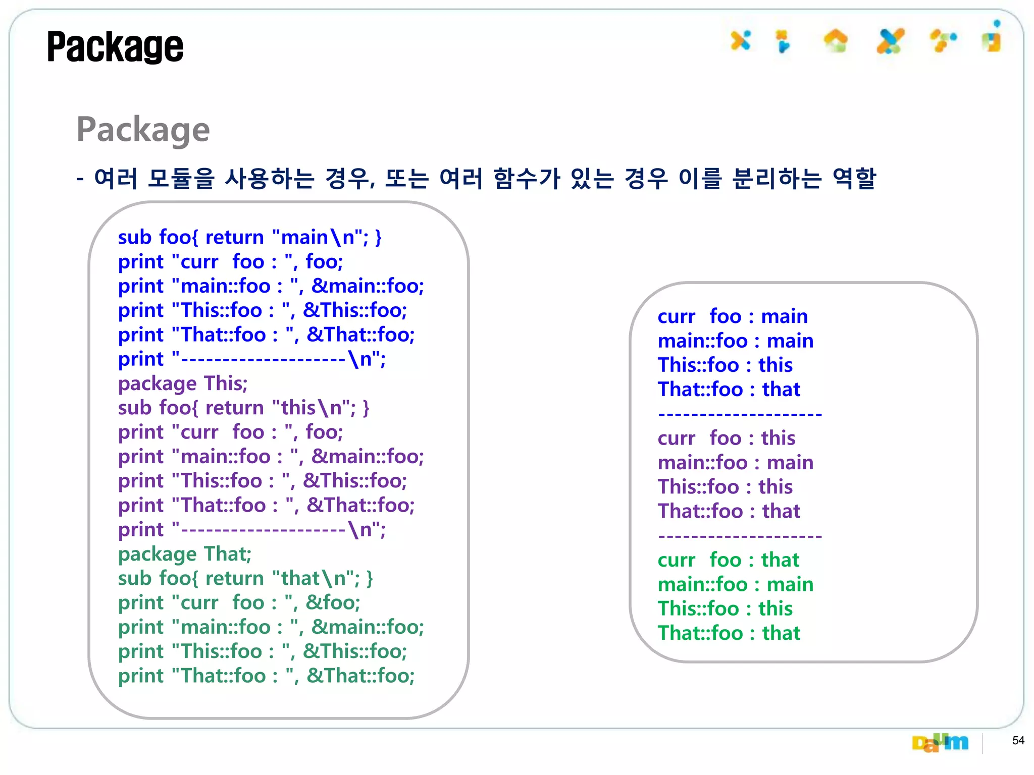Click green code line print "main::foo : ", &main::foo;
This screenshot has height=775, width=1034.
271,627
